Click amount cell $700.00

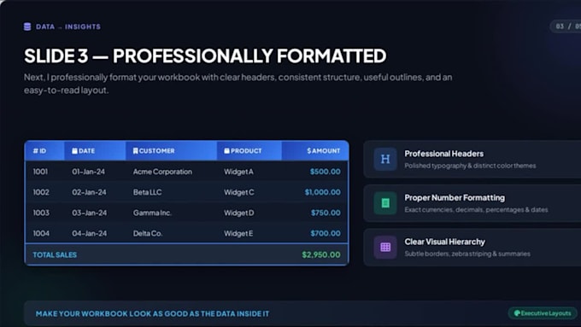[326, 233]
